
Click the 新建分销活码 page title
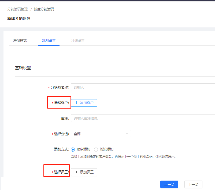(19, 19)
